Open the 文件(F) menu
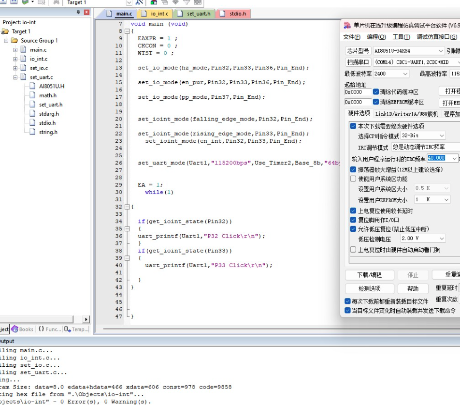Screen dimensions: 460x405 pos(351,37)
